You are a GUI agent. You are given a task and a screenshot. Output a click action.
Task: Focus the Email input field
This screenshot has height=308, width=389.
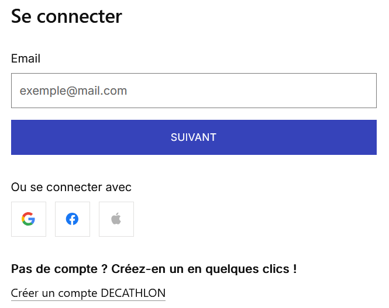[194, 91]
